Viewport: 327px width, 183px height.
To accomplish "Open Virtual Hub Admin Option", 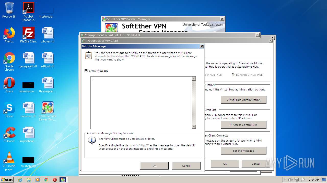I will (x=243, y=100).
